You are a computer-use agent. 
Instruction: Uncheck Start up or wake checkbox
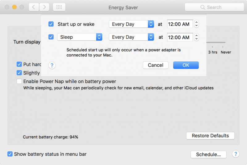51,24
